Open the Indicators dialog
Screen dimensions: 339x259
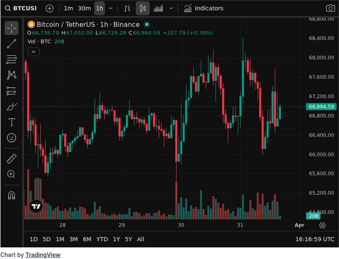[x=203, y=9]
